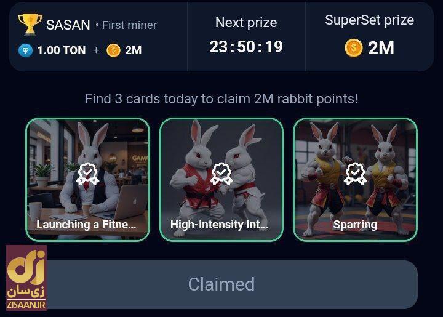Click the Find 3 cards today message

click(x=221, y=99)
